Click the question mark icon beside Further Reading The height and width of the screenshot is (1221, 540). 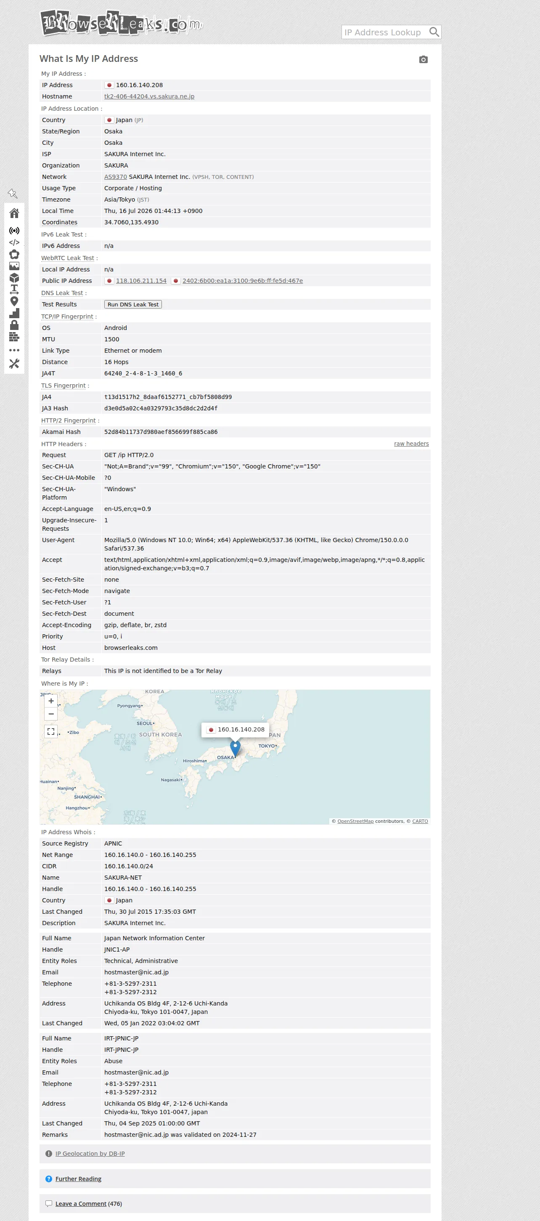[x=49, y=1179]
